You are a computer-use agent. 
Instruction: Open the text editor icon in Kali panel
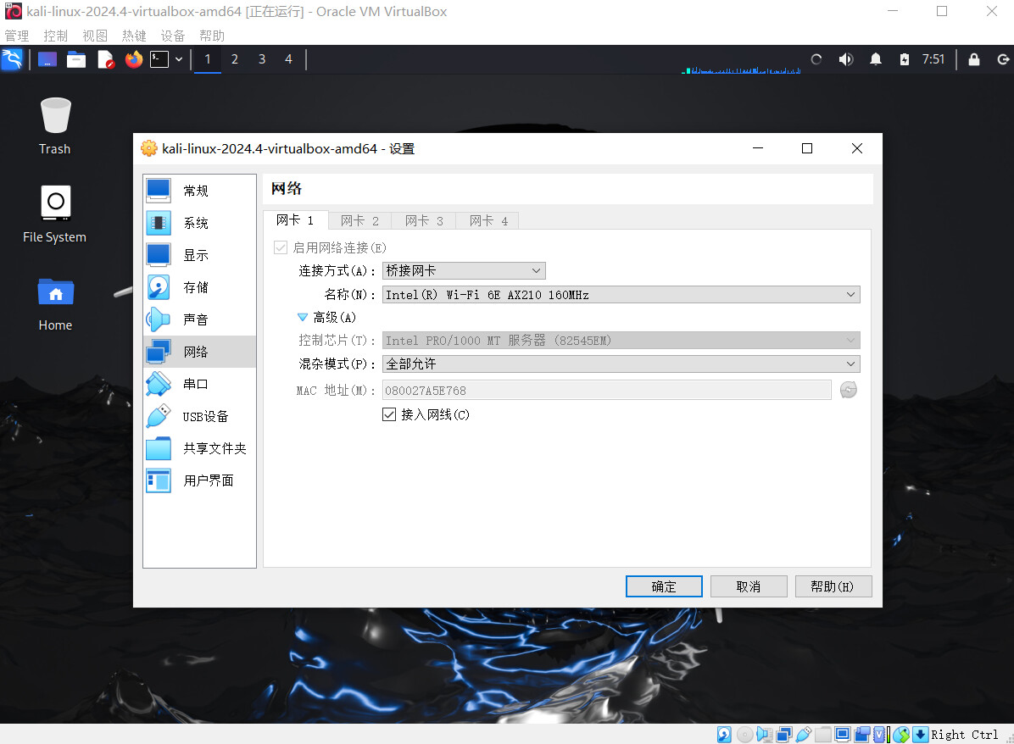tap(105, 59)
